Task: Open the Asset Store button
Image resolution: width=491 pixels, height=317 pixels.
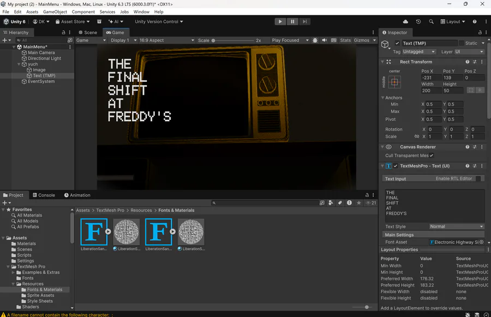Action: (x=73, y=22)
